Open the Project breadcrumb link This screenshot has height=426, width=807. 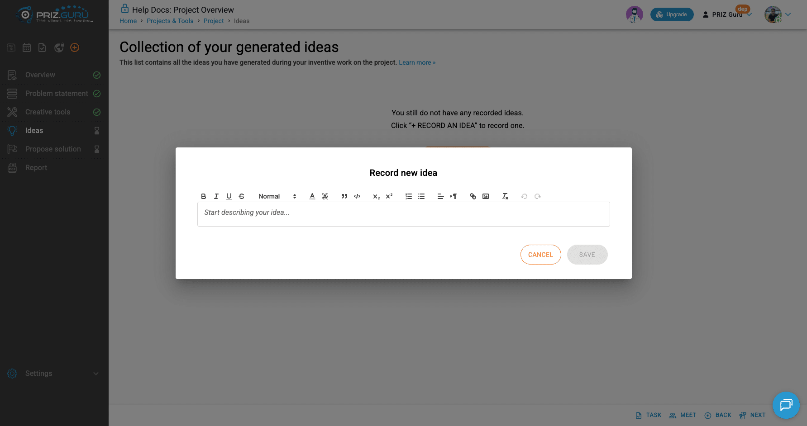[x=214, y=21]
